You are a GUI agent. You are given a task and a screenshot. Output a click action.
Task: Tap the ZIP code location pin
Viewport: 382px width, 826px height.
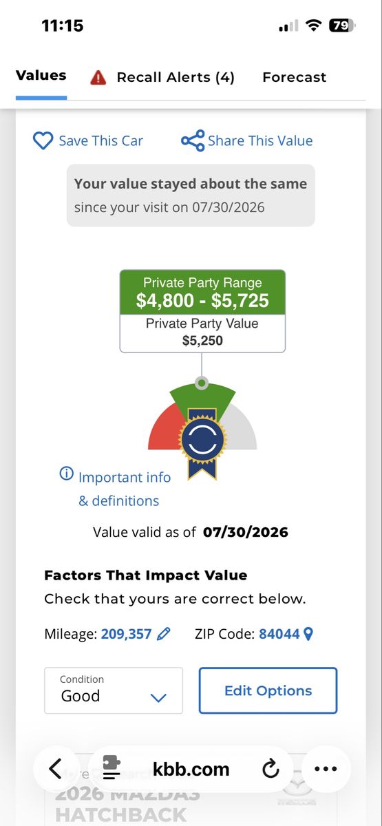308,634
